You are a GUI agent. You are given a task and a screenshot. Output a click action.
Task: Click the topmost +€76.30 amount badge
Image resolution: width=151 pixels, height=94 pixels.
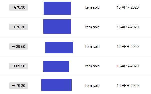[18, 7]
